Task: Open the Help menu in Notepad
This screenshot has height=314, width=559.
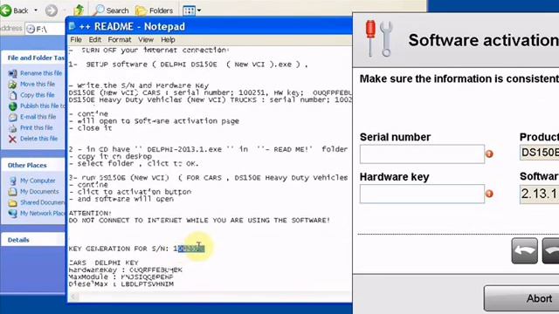Action: (168, 39)
